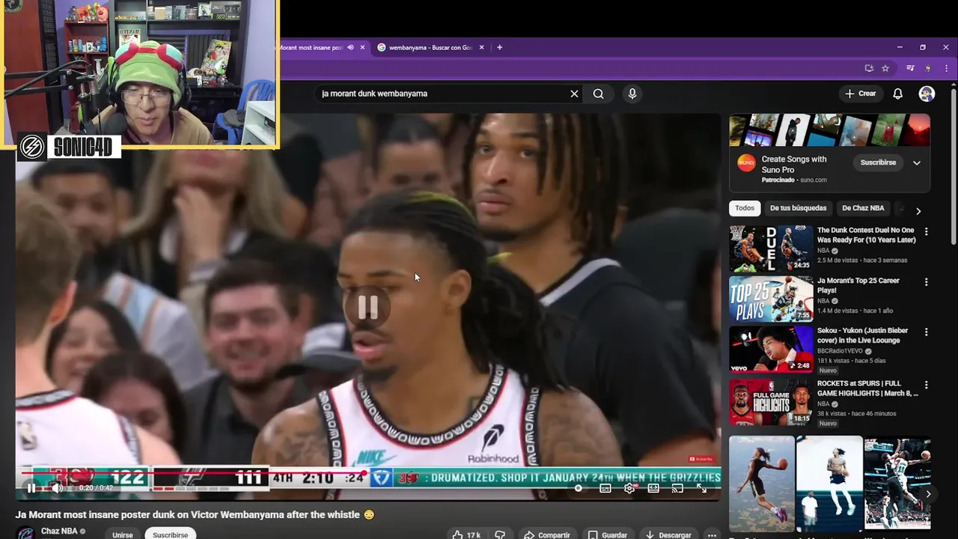The width and height of the screenshot is (958, 539).
Task: Download the video via Descargar
Action: [668, 535]
